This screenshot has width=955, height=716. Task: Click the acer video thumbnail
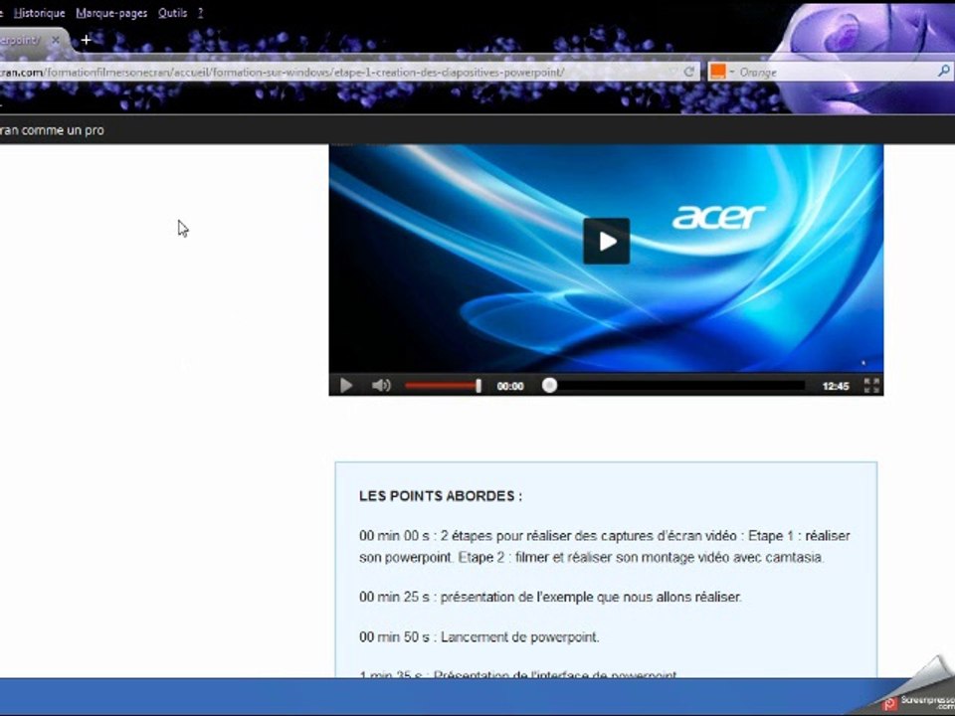(x=606, y=259)
